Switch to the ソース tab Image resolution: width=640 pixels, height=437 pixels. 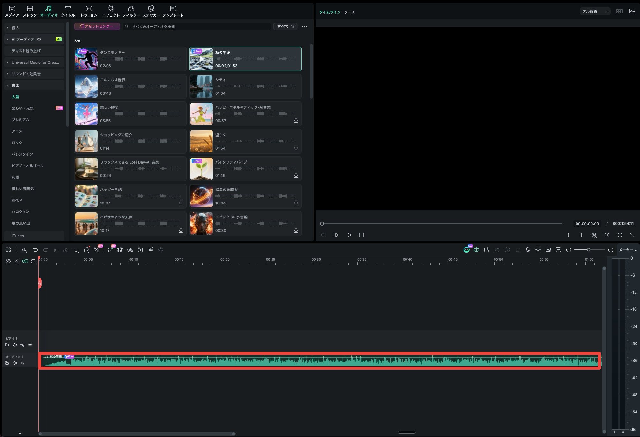pos(349,12)
